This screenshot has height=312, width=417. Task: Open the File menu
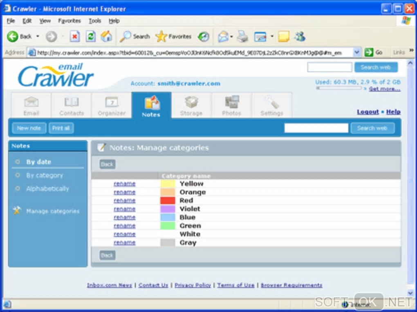tap(11, 21)
